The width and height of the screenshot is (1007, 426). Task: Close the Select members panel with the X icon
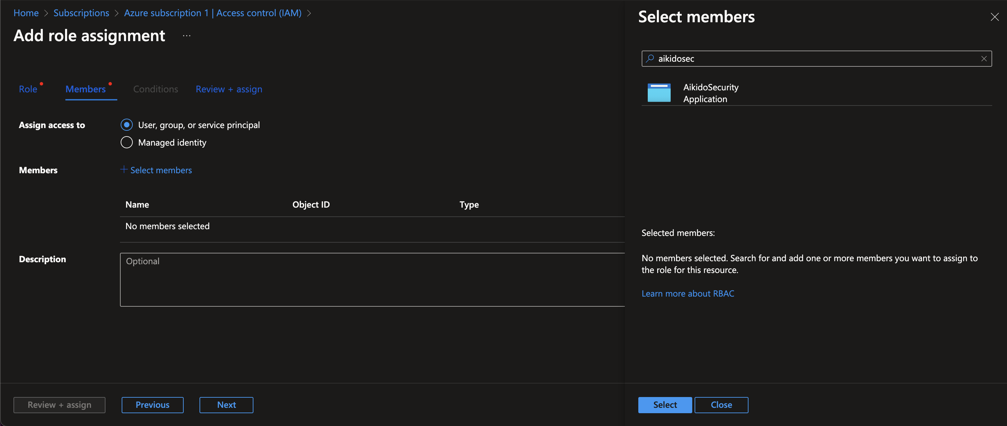[995, 17]
